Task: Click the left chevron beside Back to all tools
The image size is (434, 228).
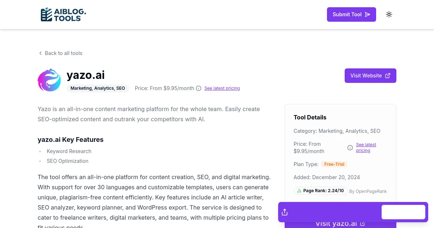Action: 41,53
